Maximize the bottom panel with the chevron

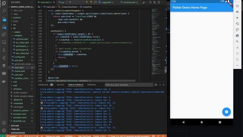click(x=160, y=84)
